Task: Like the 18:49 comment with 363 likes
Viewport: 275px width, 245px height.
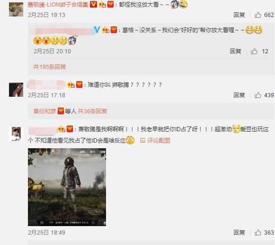Action: (x=258, y=232)
